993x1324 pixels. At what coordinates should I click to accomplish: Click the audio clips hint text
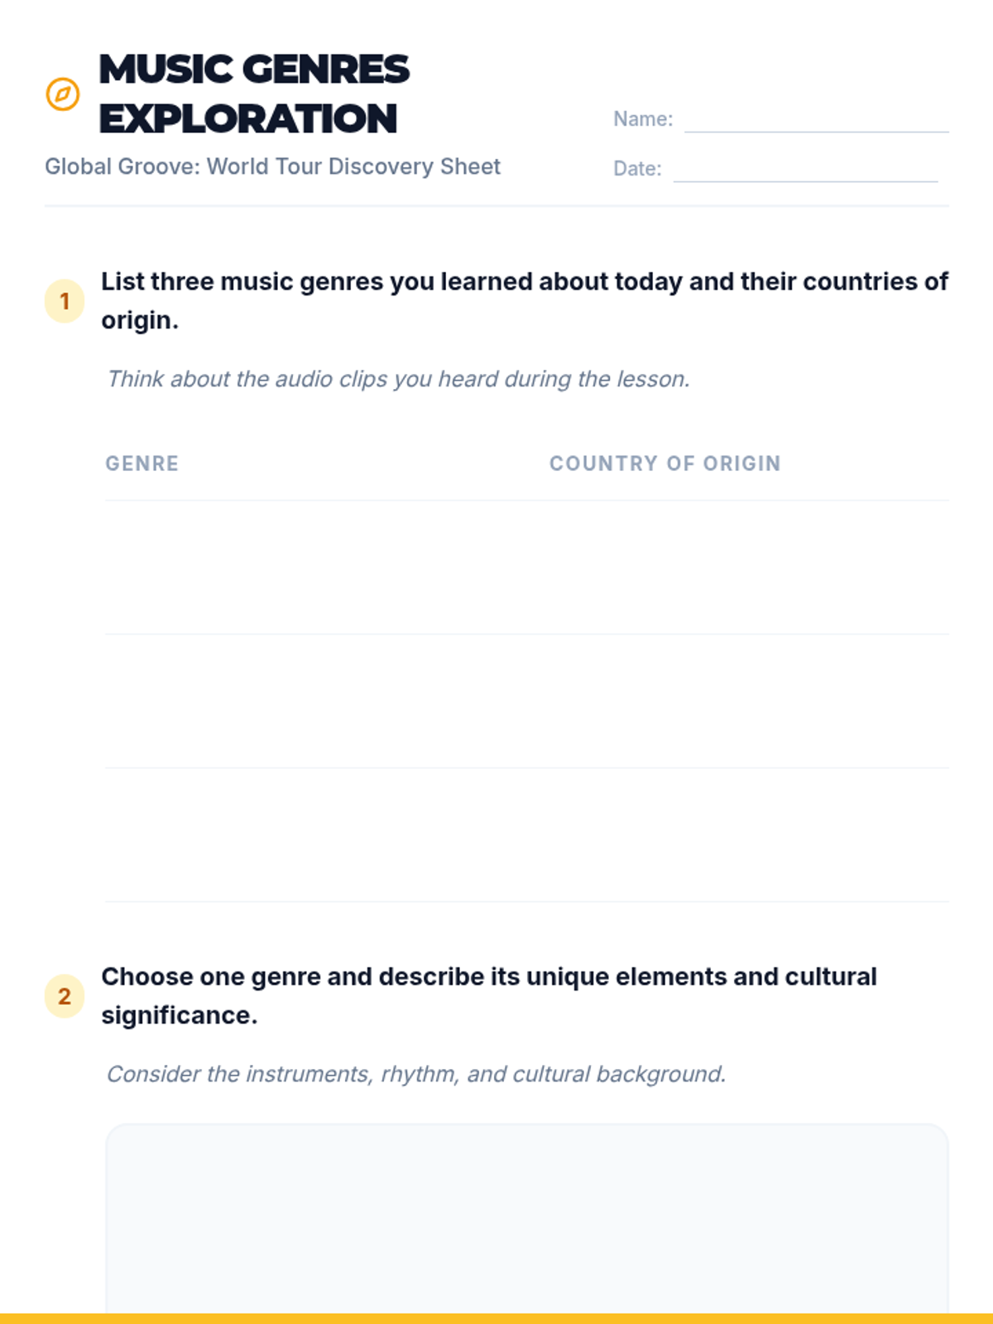click(x=398, y=379)
